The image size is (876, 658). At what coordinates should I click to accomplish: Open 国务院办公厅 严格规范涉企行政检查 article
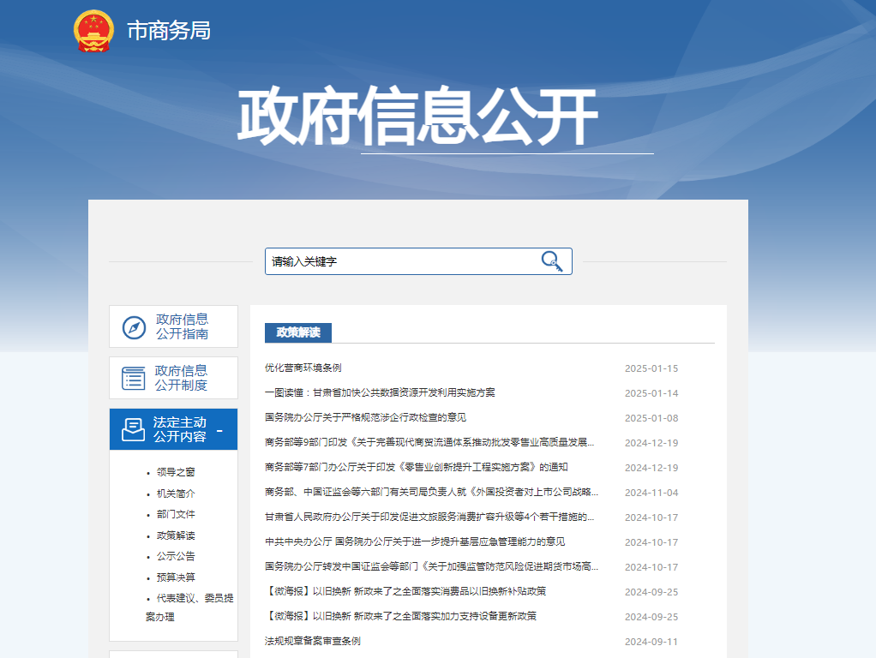tap(365, 418)
